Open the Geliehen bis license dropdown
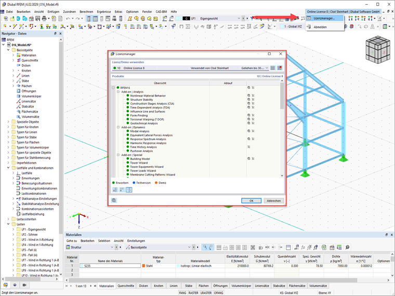395x296 pixels. 267,68
